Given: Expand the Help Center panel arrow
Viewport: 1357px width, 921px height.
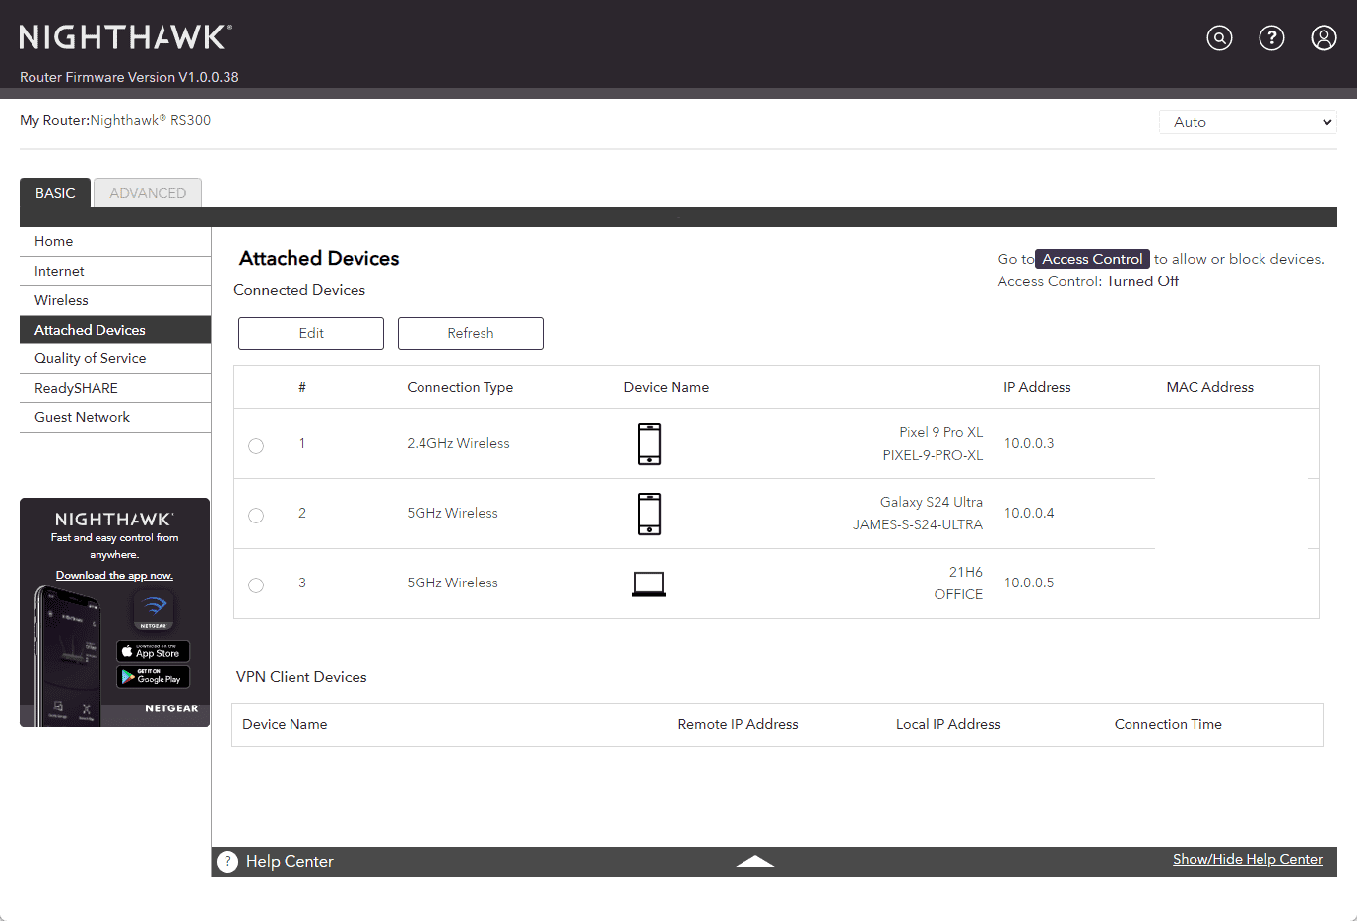Looking at the screenshot, I should (754, 862).
